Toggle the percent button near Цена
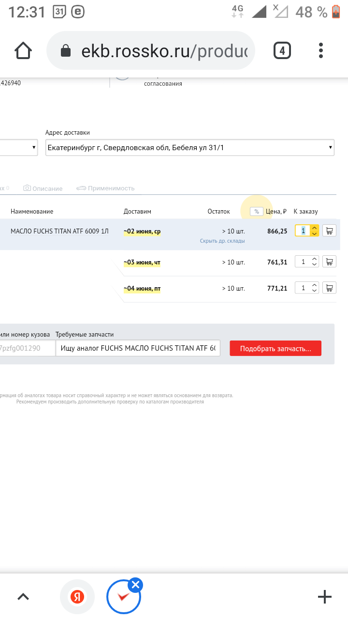This screenshot has width=348, height=620. 257,211
